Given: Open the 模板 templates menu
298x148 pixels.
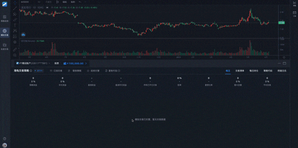Looking at the screenshot, I should [x=73, y=2].
